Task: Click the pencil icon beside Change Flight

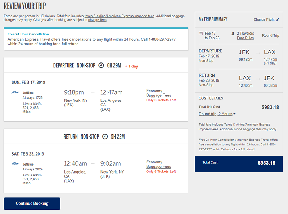Action: (278, 19)
